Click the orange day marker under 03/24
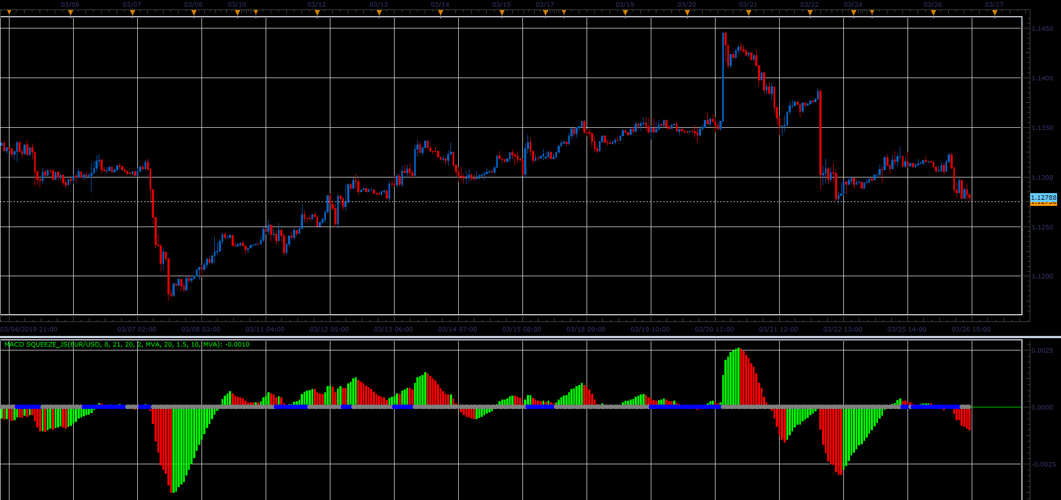This screenshot has height=500, width=1061. (x=853, y=12)
